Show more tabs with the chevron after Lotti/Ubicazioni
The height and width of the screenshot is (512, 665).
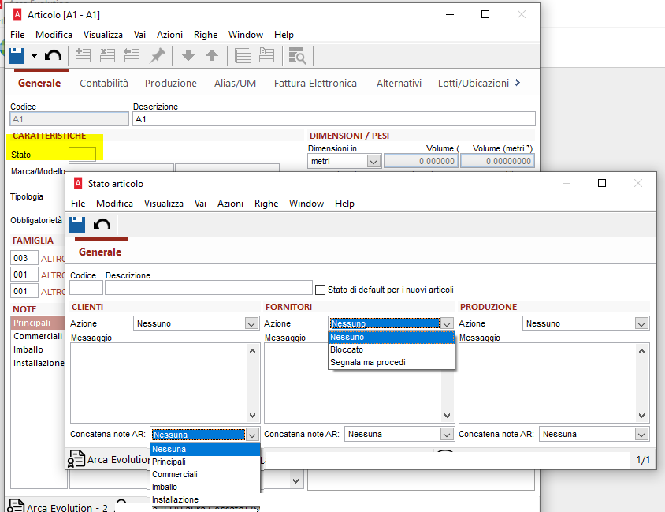point(518,83)
